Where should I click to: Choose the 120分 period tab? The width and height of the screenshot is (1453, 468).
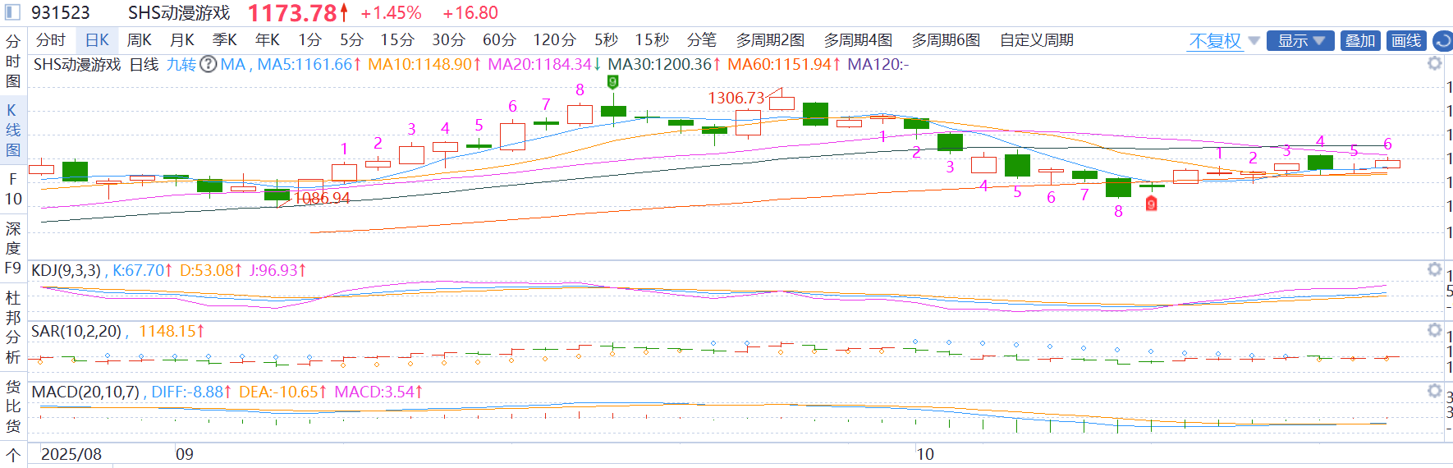pos(554,40)
